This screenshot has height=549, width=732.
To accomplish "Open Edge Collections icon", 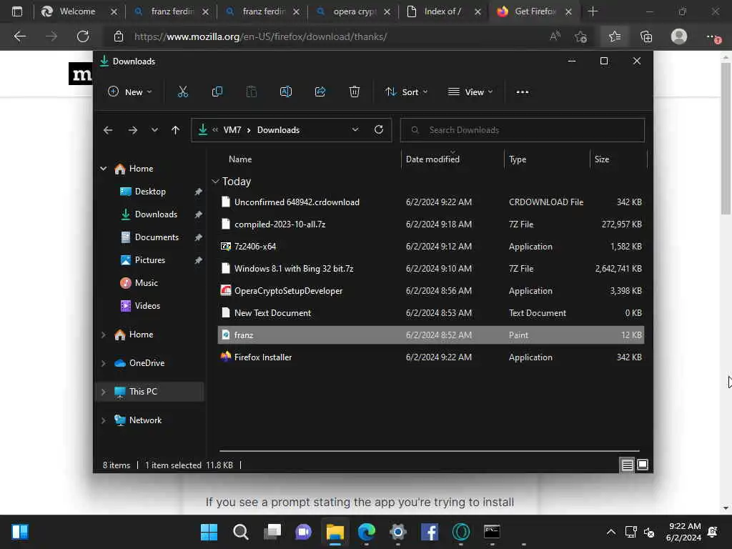I will (646, 36).
